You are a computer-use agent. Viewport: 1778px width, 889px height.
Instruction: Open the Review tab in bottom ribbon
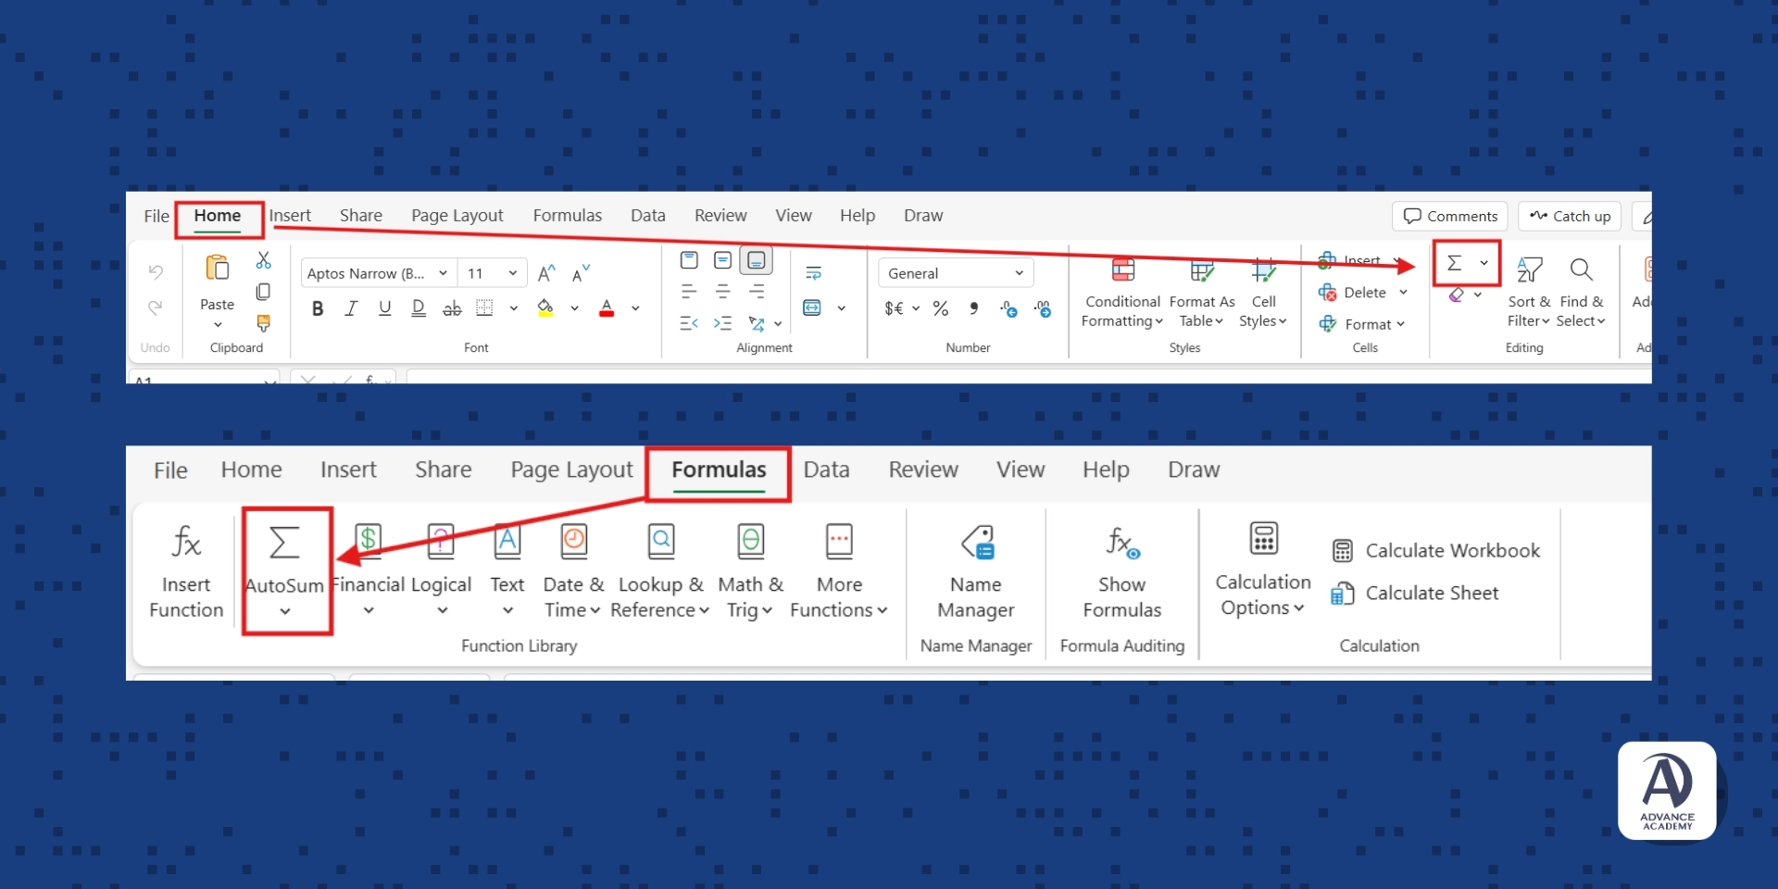tap(923, 470)
